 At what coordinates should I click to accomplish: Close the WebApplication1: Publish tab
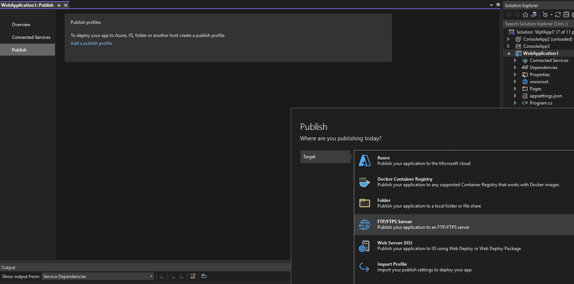click(x=66, y=5)
